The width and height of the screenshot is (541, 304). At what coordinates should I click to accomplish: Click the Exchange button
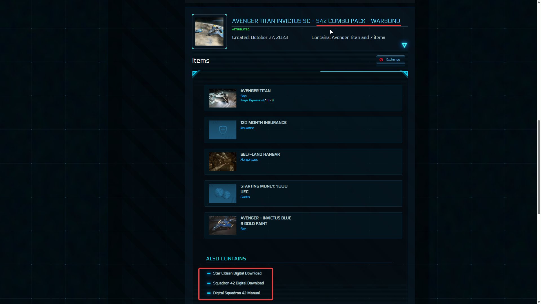(391, 59)
